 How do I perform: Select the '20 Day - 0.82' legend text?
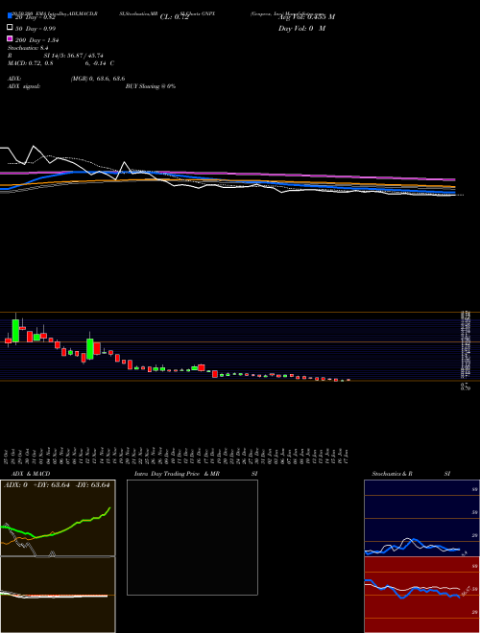35,17
